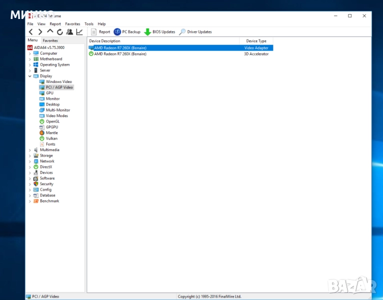Open the Tools menu
This screenshot has width=383, height=300.
[x=89, y=24]
